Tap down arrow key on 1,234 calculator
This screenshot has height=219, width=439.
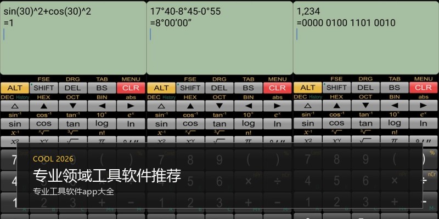click(365, 105)
